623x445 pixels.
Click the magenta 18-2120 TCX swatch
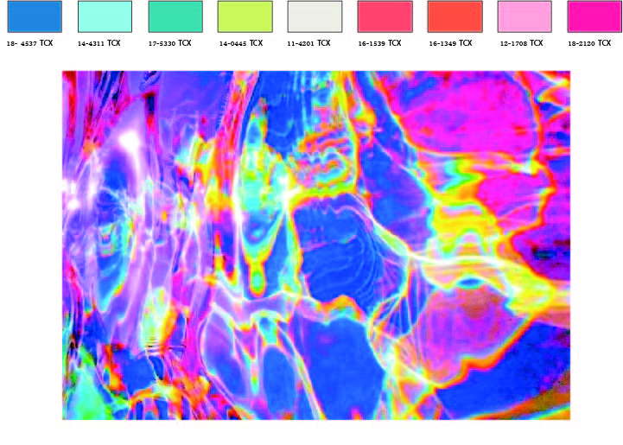[594, 16]
